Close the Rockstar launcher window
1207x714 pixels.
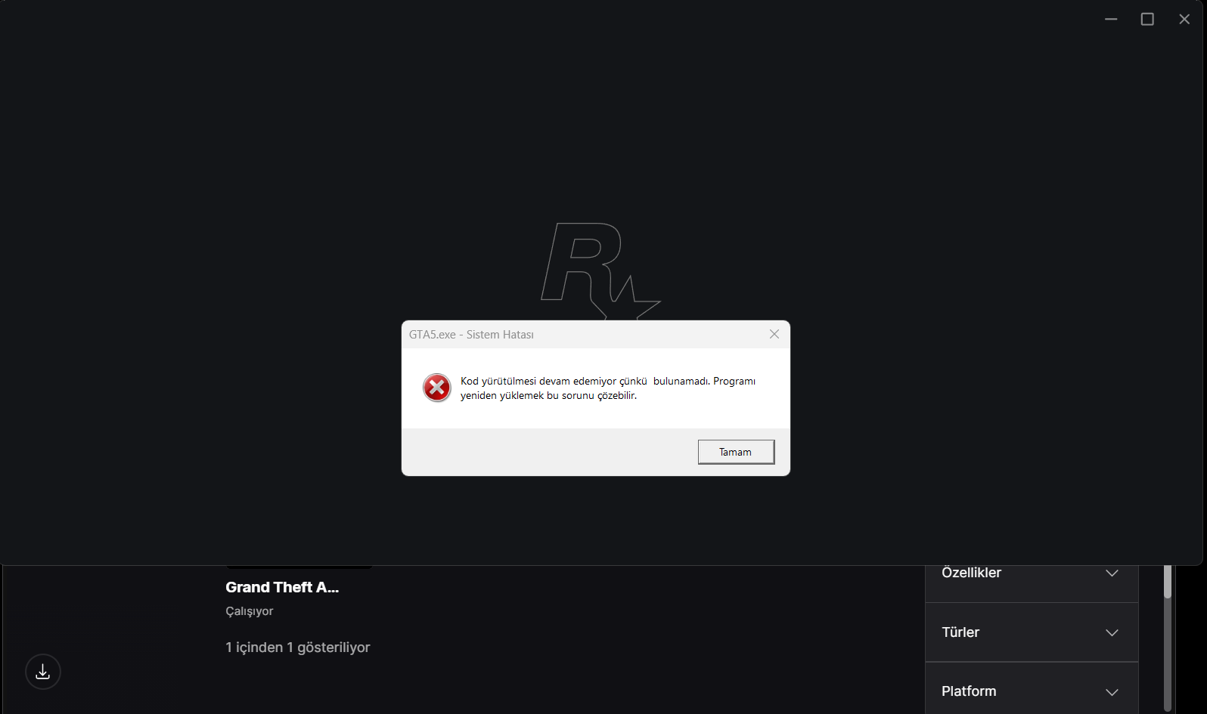point(1184,19)
